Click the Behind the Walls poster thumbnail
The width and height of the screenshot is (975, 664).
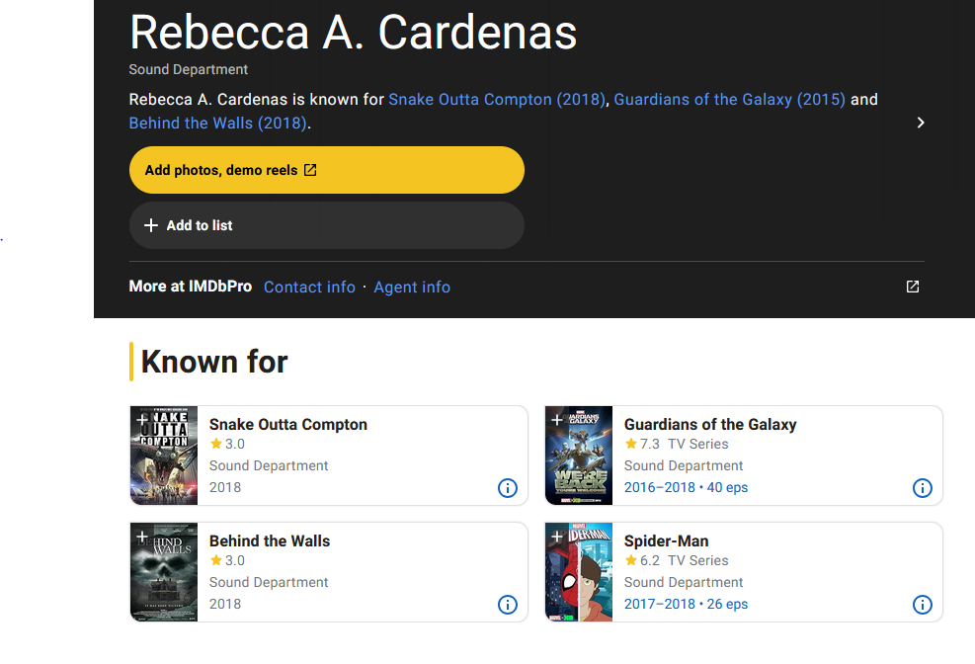click(x=164, y=572)
